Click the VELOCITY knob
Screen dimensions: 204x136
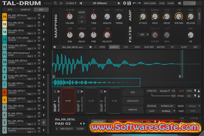(107, 35)
